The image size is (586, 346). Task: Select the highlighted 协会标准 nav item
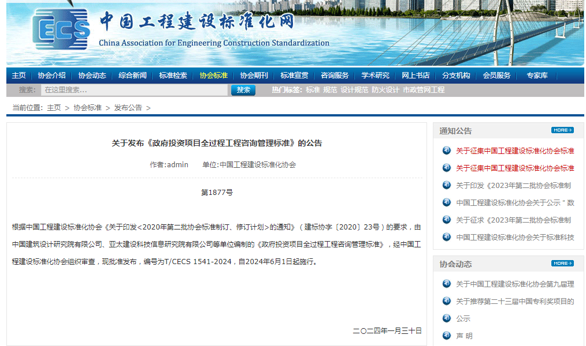click(x=213, y=76)
